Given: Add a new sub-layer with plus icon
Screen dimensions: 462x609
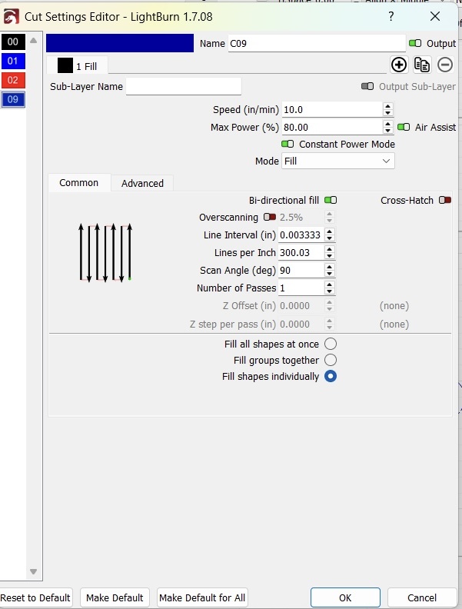Looking at the screenshot, I should (x=399, y=65).
